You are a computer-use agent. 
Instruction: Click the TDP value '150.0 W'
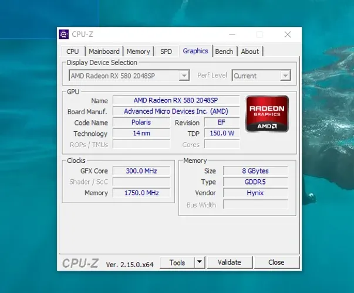[222, 133]
